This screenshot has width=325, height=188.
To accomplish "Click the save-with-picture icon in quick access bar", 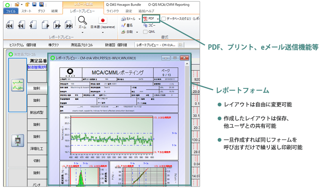I will (x=41, y=5).
